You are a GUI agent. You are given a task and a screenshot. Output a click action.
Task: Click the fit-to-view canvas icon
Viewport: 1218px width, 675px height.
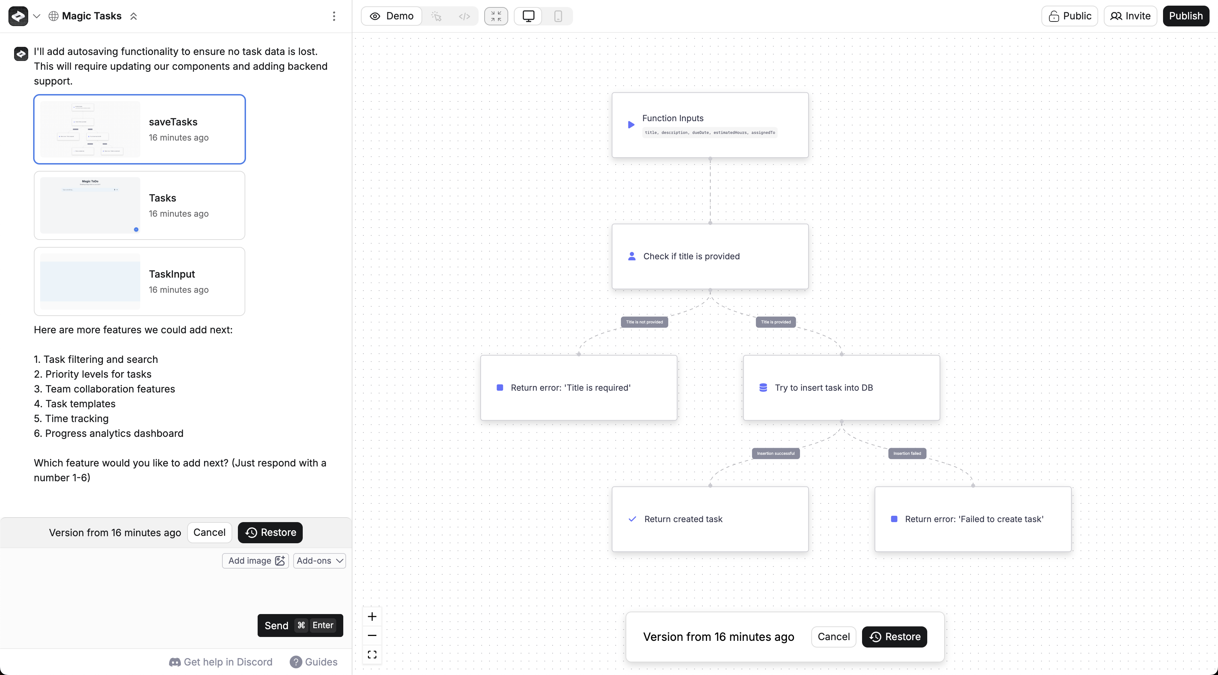tap(372, 654)
